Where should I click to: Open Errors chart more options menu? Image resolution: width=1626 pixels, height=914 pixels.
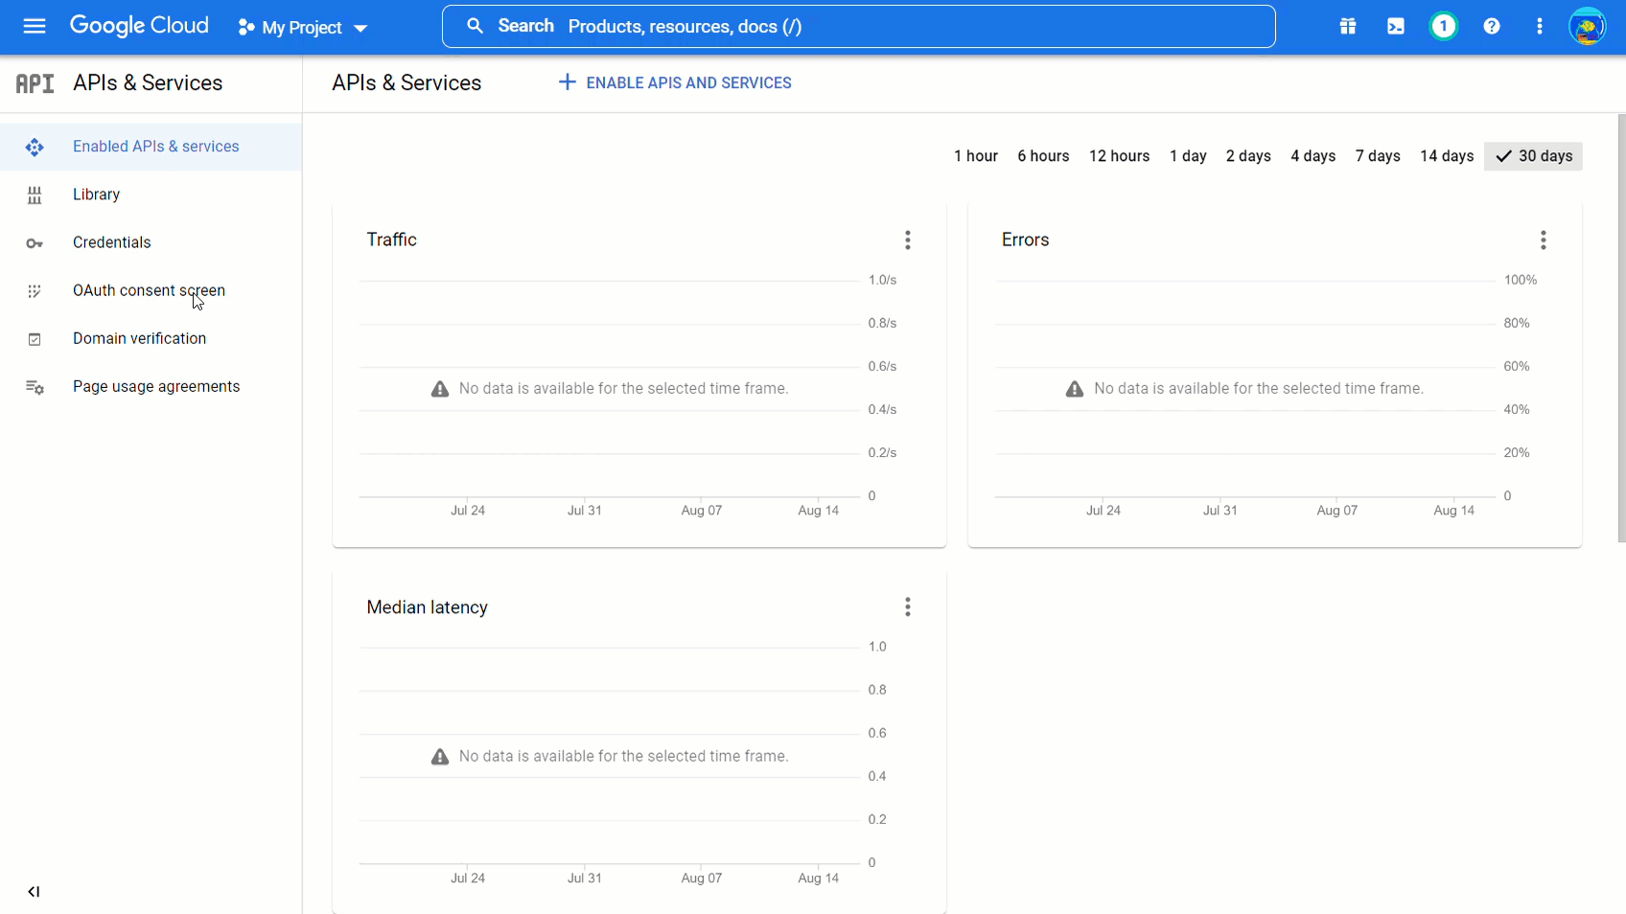[x=1543, y=240]
